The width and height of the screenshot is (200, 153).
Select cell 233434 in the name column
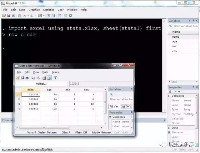[31, 104]
